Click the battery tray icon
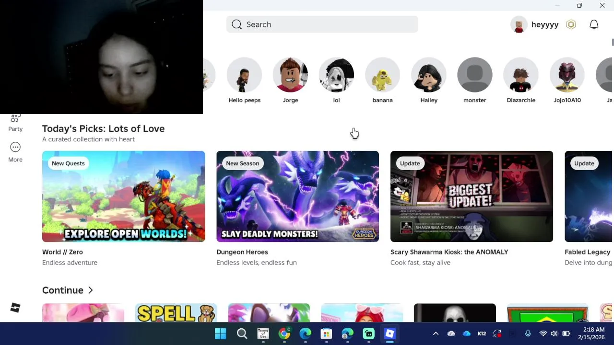The height and width of the screenshot is (345, 614). (x=566, y=333)
